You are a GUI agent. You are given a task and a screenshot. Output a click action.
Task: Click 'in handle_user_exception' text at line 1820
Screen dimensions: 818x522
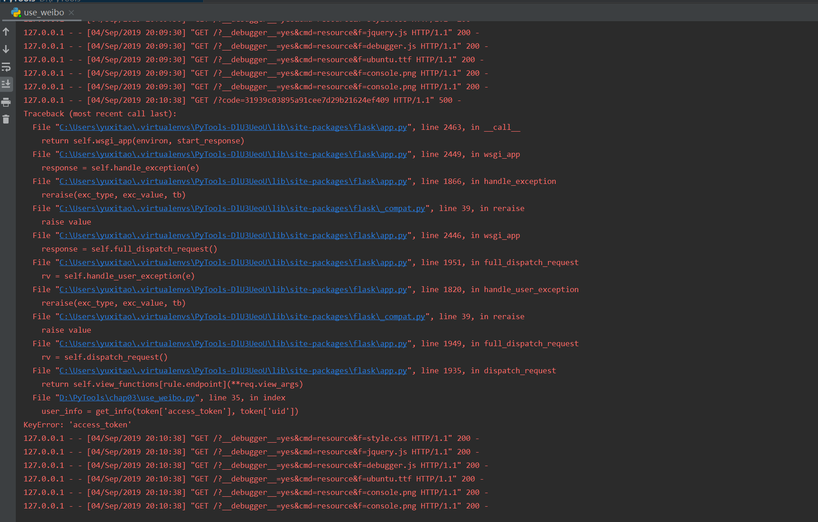525,289
